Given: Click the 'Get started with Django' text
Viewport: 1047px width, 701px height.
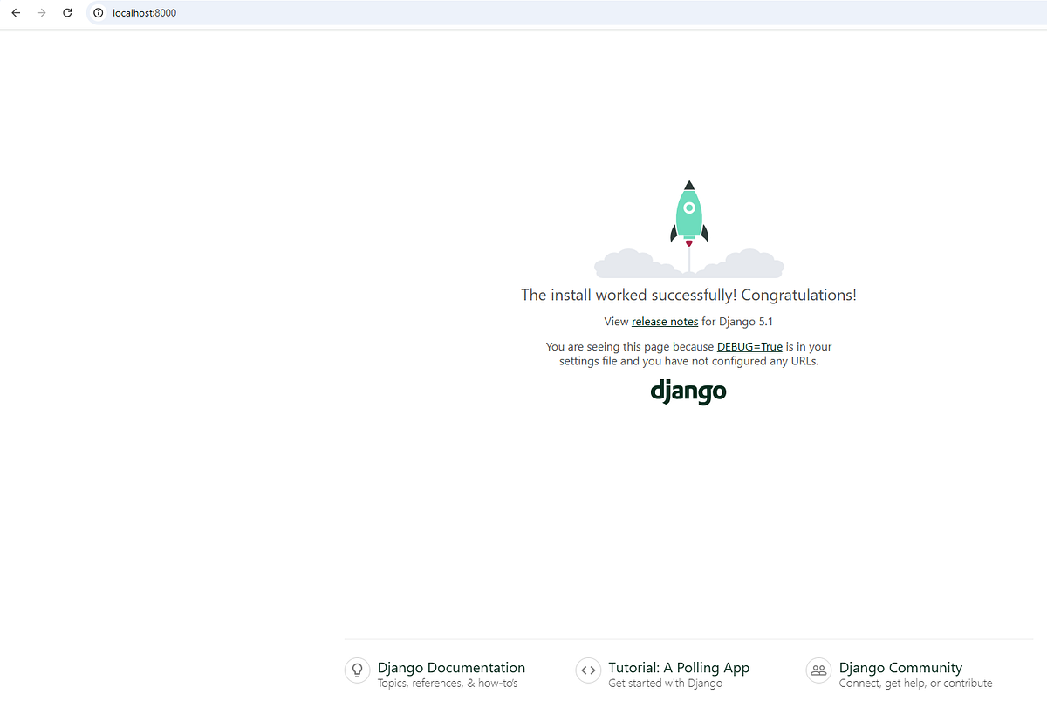Looking at the screenshot, I should coord(666,684).
